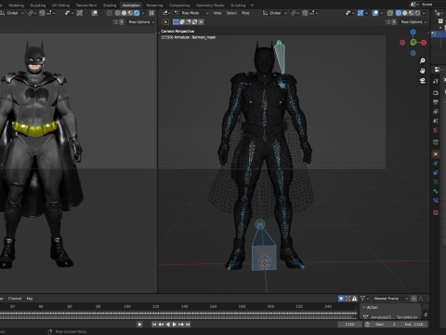Image resolution: width=446 pixels, height=335 pixels.
Task: Jump to the end frame
Action: [188, 324]
